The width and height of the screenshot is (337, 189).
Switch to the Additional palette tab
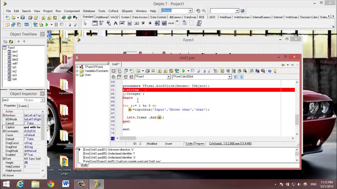102,17
